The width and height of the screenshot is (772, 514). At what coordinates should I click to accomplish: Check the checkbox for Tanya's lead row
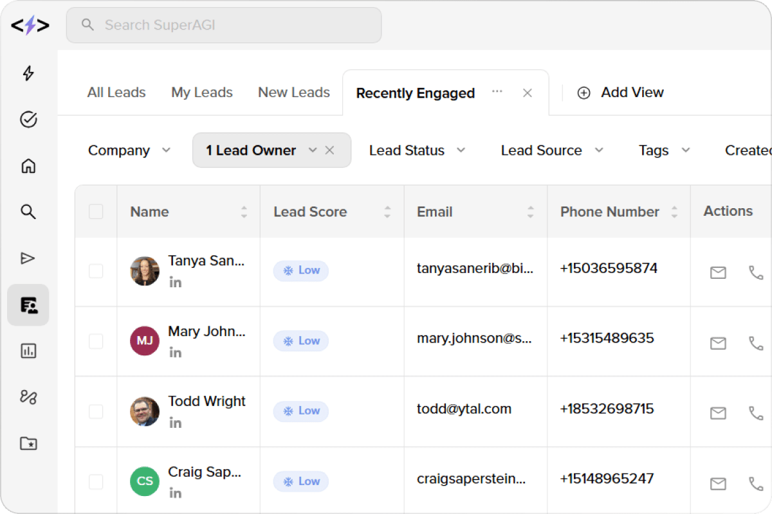[96, 271]
